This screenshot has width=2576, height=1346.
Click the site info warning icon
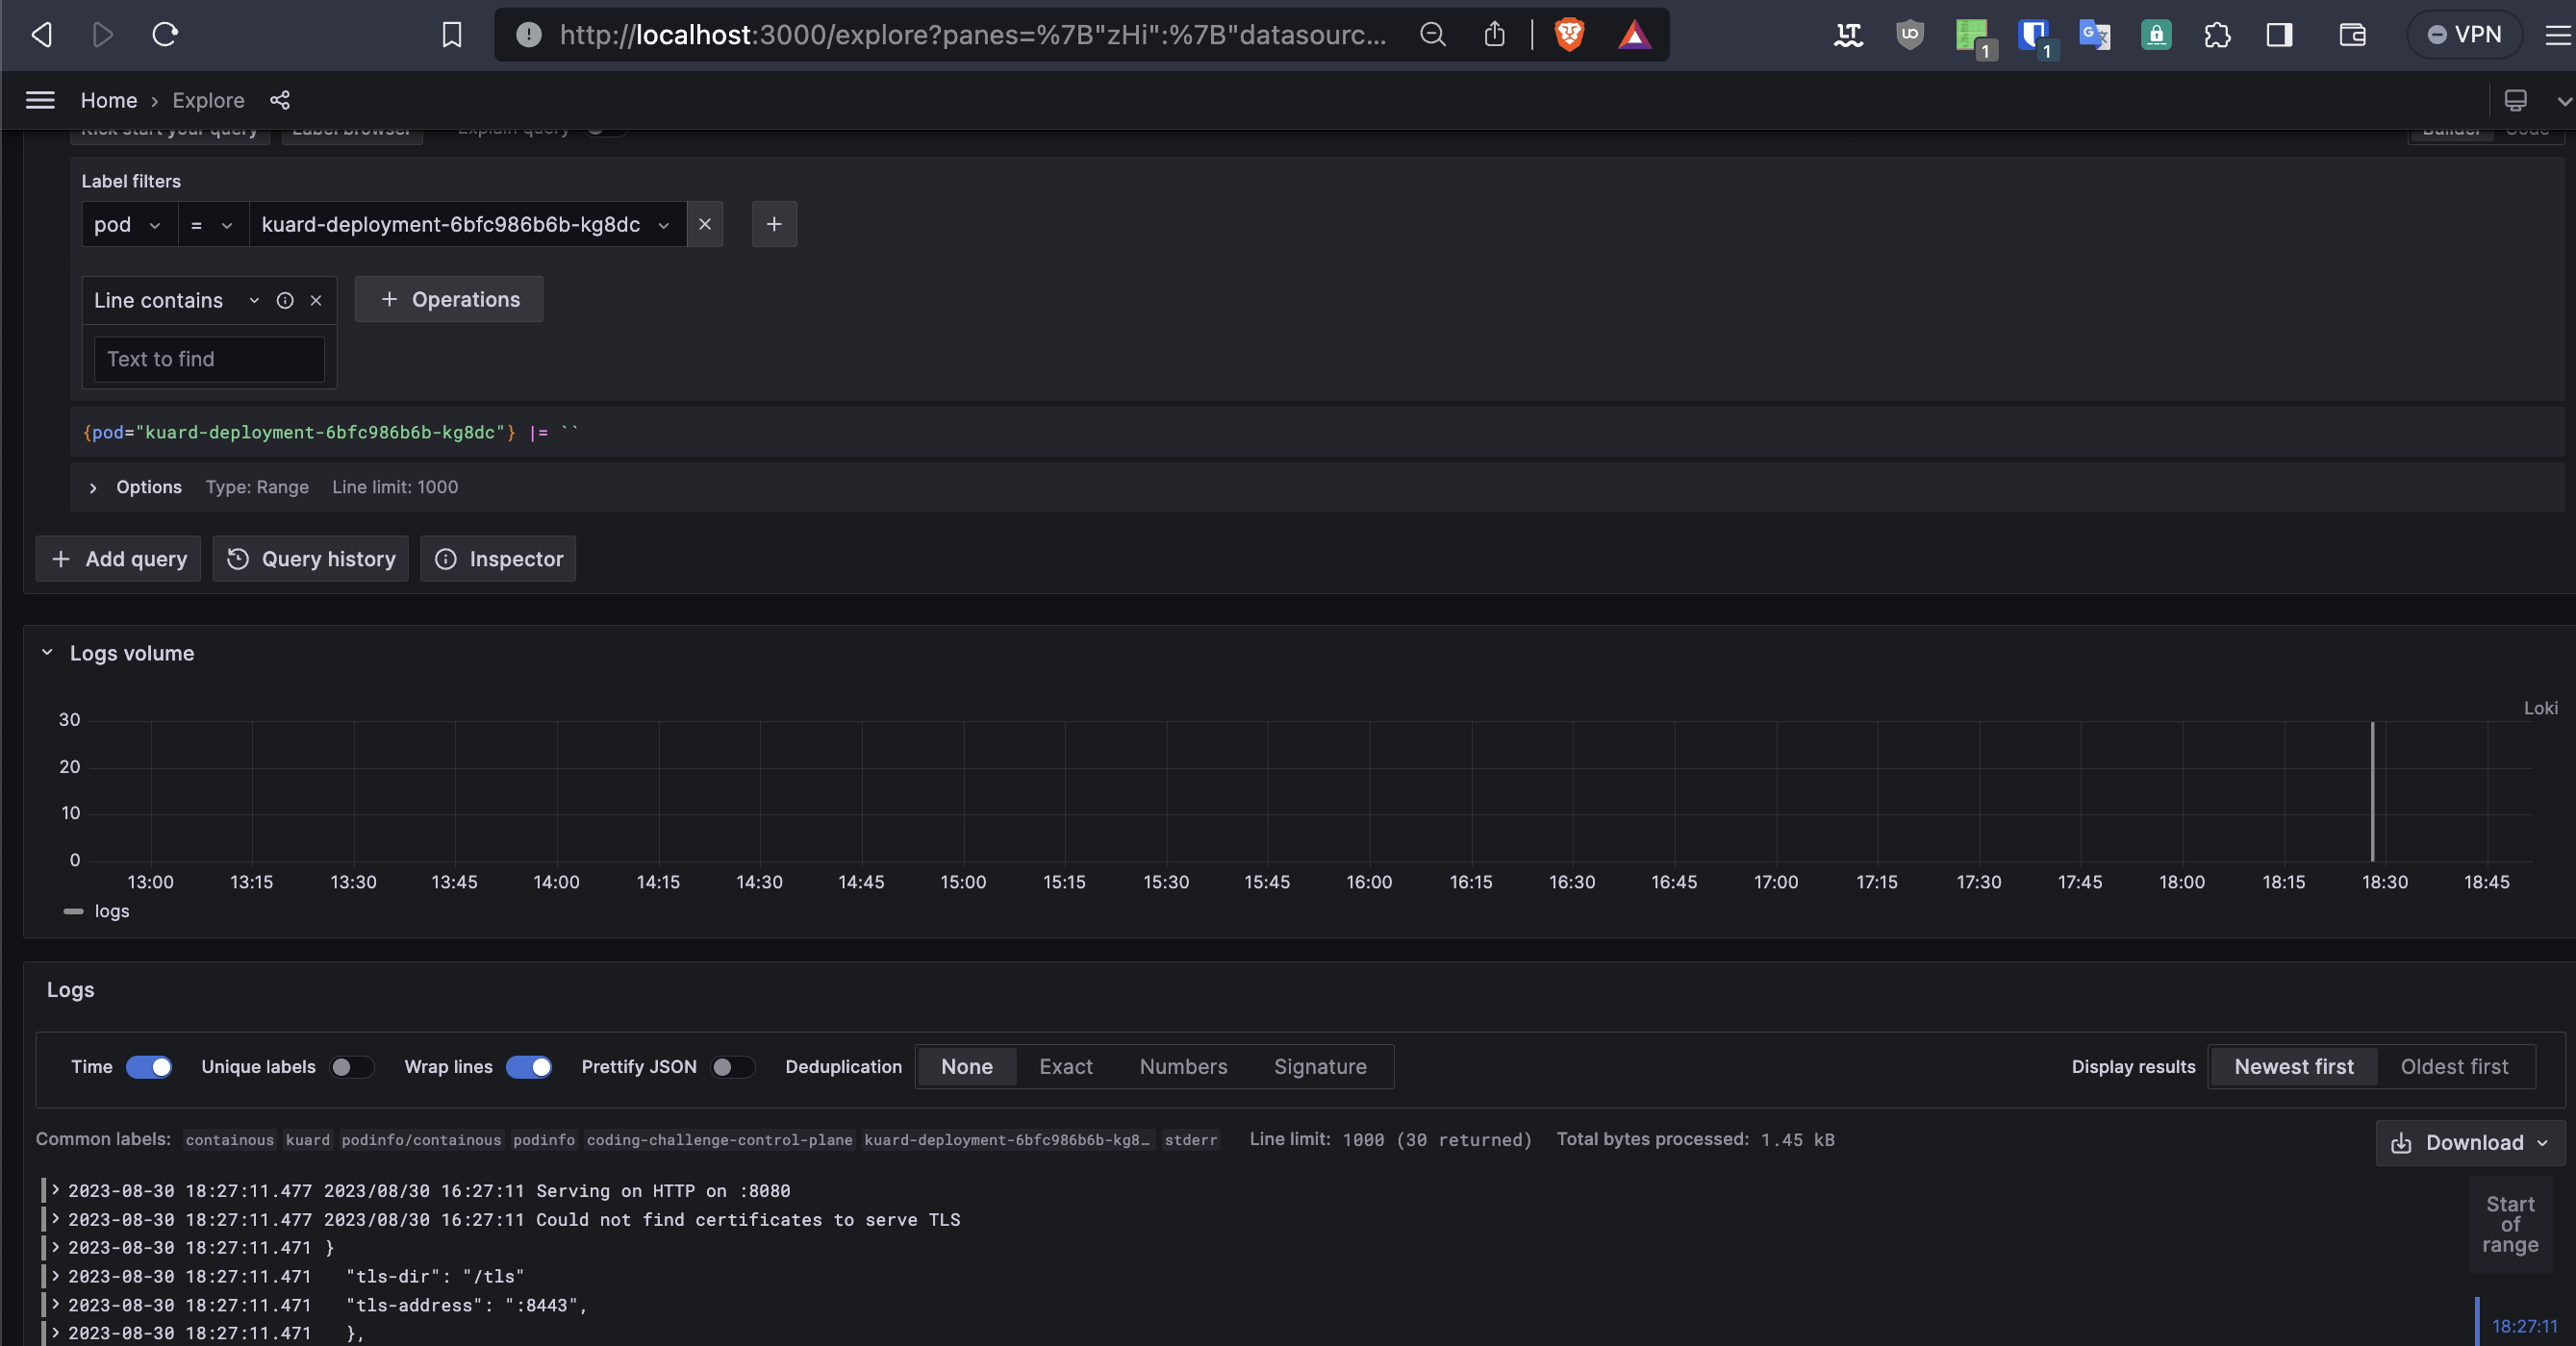click(x=528, y=35)
